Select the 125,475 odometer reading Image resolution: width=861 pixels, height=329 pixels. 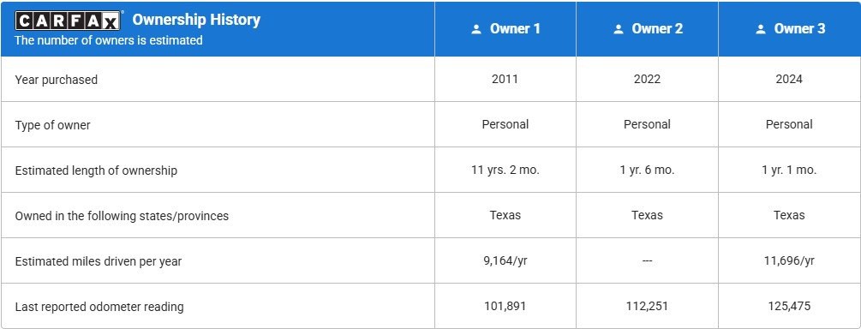789,306
